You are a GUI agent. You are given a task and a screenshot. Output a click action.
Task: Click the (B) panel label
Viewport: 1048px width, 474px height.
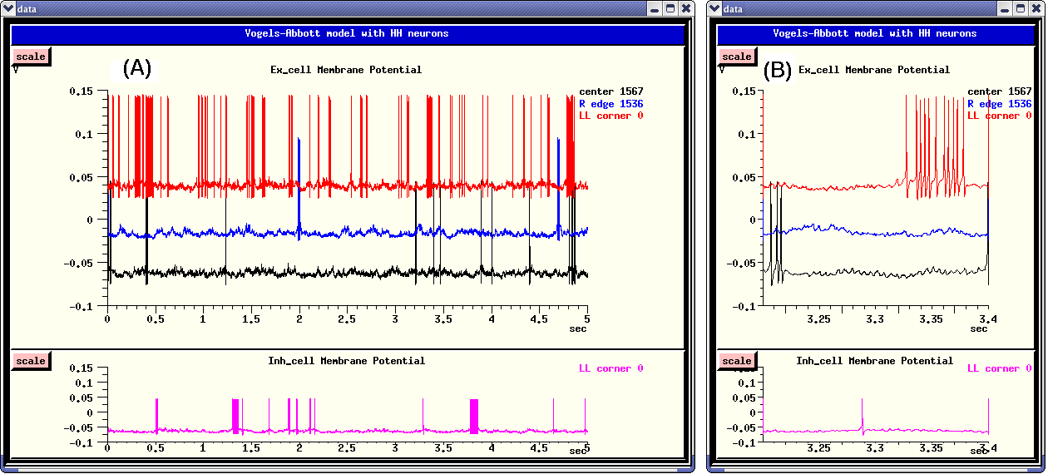[x=778, y=71]
